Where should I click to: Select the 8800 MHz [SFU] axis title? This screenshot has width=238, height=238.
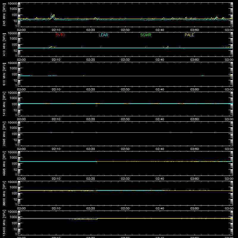point(4,193)
